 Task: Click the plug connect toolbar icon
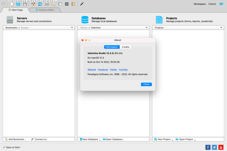click(x=82, y=4)
